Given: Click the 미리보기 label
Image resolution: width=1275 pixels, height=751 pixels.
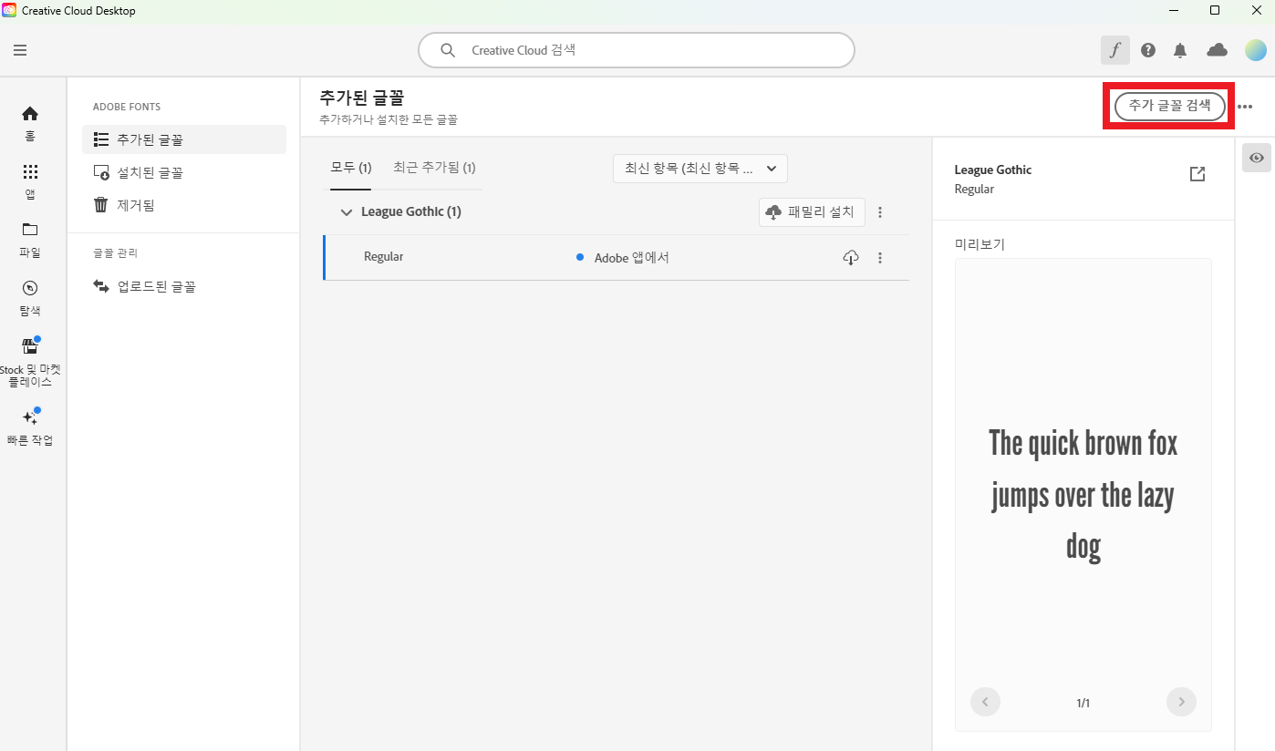Looking at the screenshot, I should [x=980, y=244].
